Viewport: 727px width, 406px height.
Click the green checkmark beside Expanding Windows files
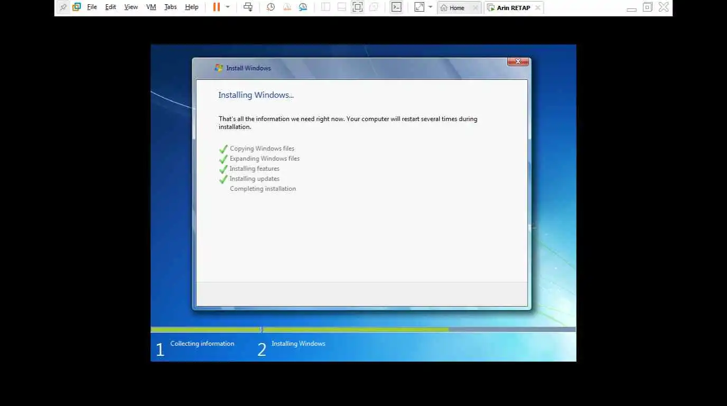tap(223, 159)
